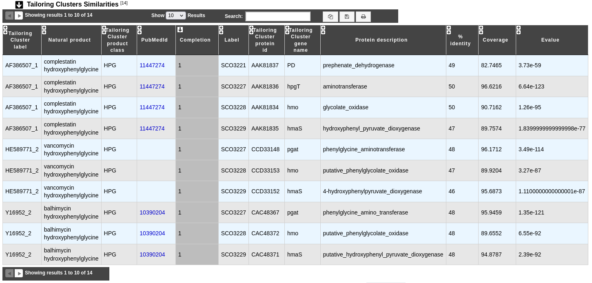The height and width of the screenshot is (283, 592).
Task: Go to next results page, bottom bar
Action: click(19, 273)
